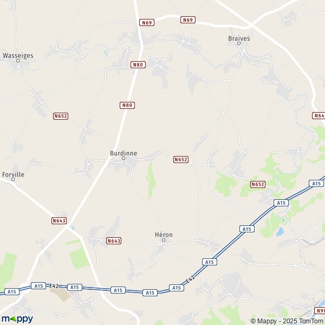Click the Héron place label
The width and height of the screenshot is (325, 325).
pyautogui.click(x=164, y=235)
